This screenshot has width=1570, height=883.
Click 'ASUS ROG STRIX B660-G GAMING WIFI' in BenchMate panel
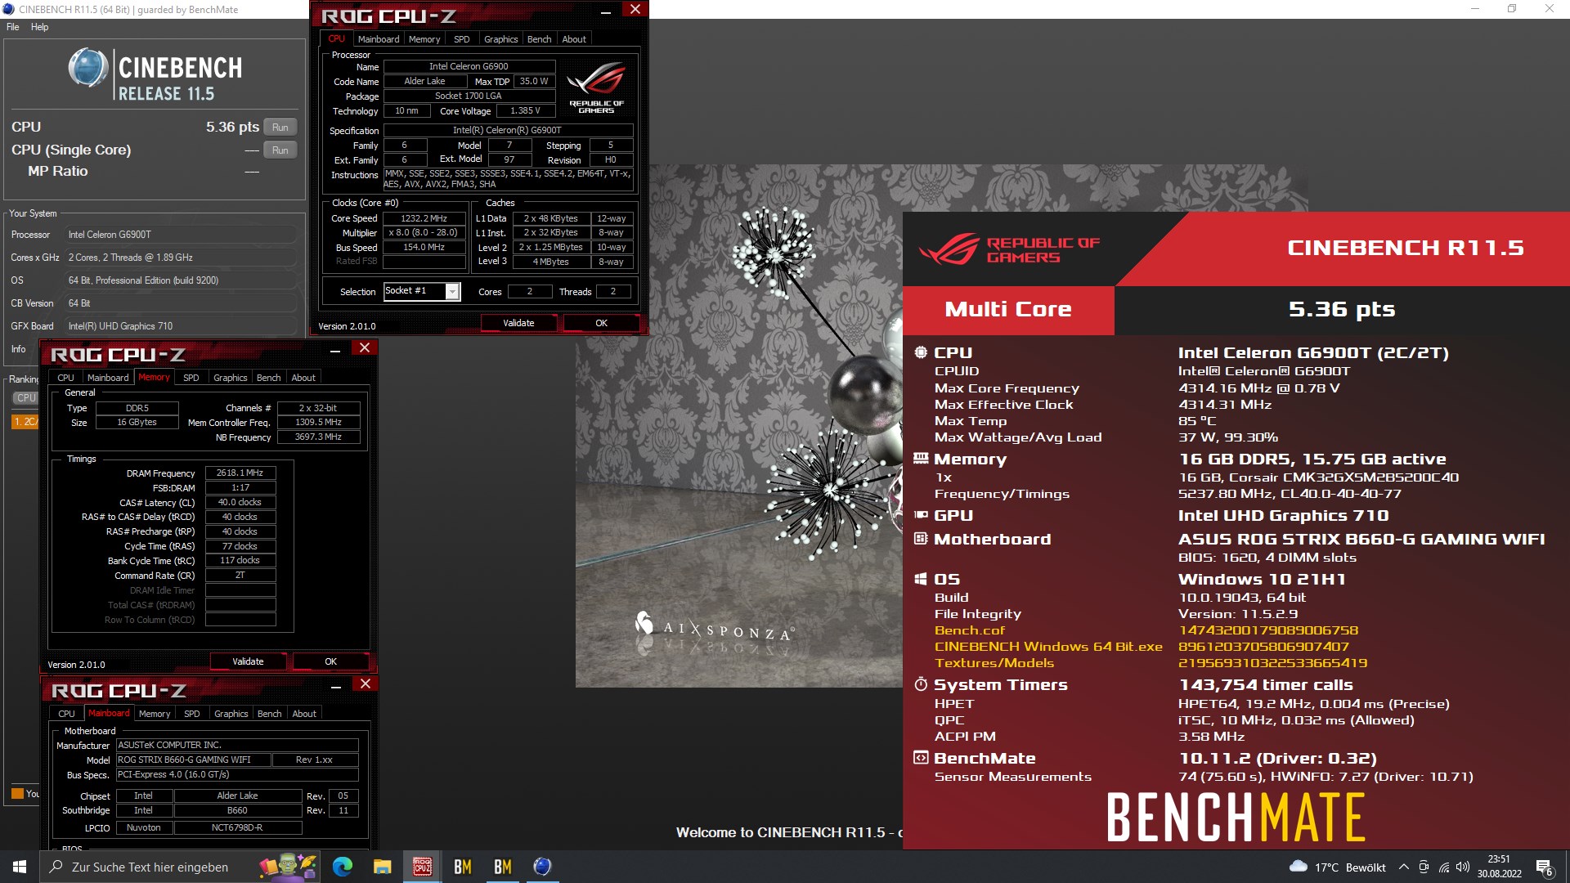[x=1361, y=539]
